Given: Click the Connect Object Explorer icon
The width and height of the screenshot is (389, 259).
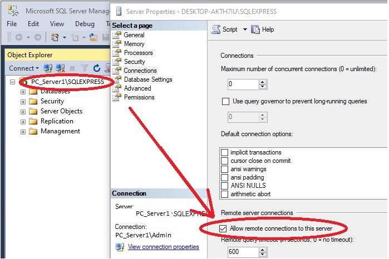Looking at the screenshot, I should tap(48, 68).
